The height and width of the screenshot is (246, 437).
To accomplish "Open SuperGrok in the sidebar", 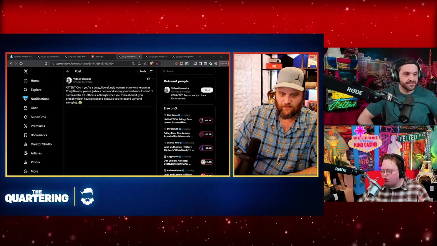I will (x=35, y=117).
